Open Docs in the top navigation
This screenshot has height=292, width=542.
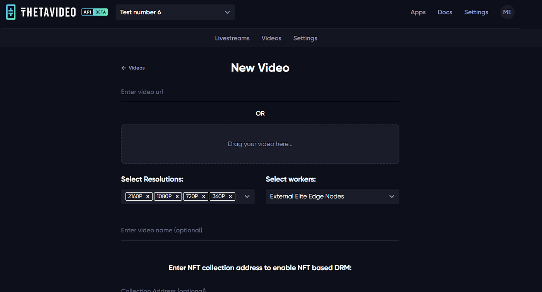(445, 12)
